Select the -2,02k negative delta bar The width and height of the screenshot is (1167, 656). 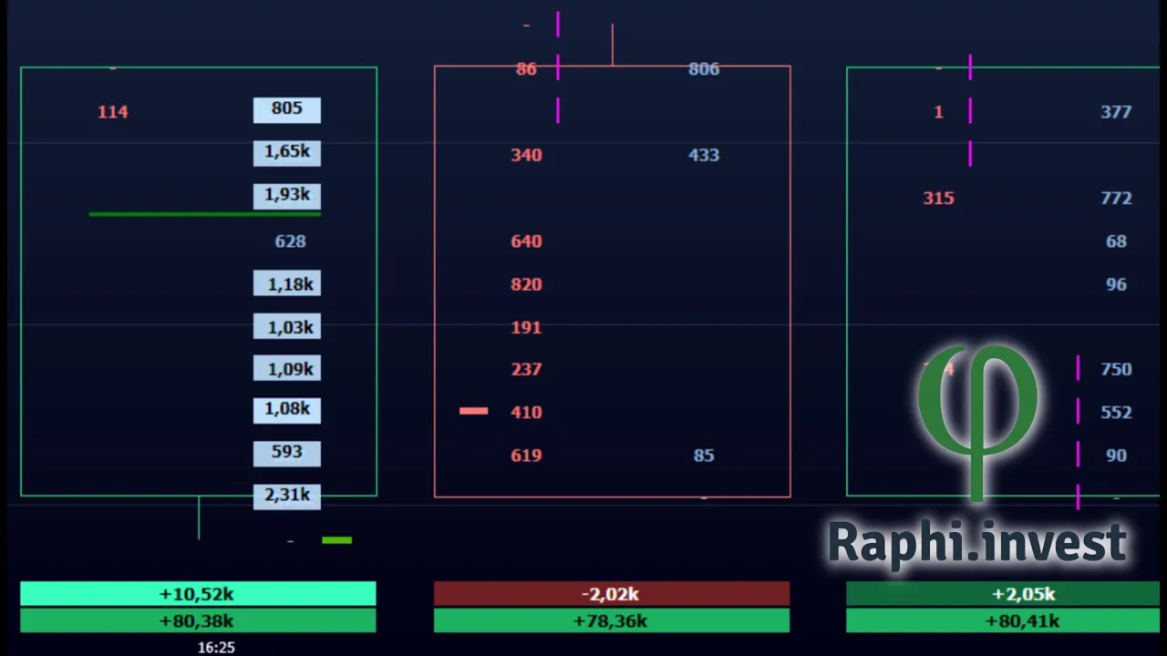(x=612, y=594)
